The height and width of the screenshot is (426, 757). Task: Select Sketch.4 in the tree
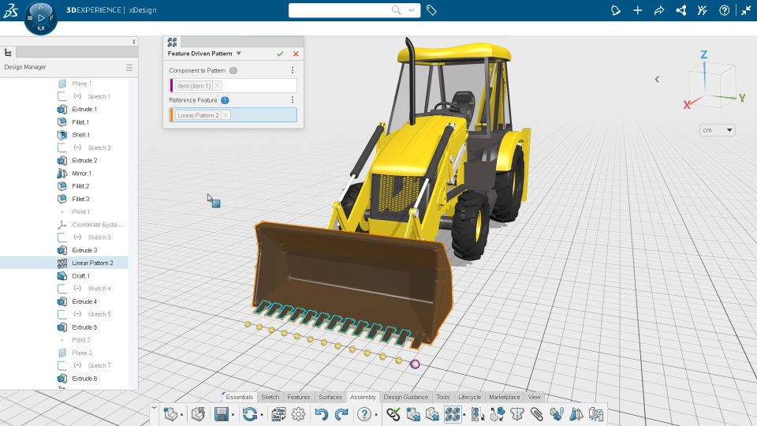tap(99, 289)
